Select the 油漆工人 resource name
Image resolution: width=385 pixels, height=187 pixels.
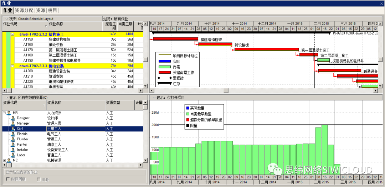54,145
